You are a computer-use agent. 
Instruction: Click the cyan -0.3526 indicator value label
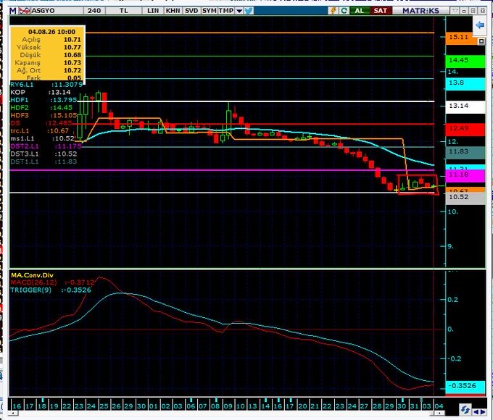coord(465,386)
